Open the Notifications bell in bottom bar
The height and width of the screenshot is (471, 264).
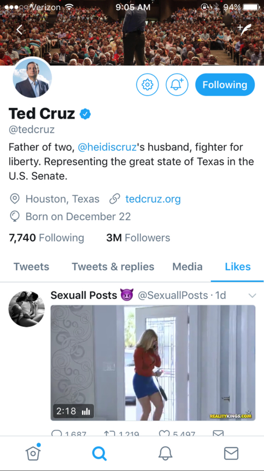[165, 453]
